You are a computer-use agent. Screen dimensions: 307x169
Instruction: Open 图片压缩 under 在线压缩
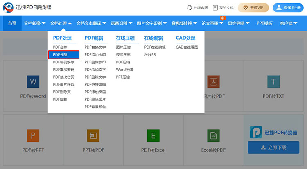tap(123, 47)
